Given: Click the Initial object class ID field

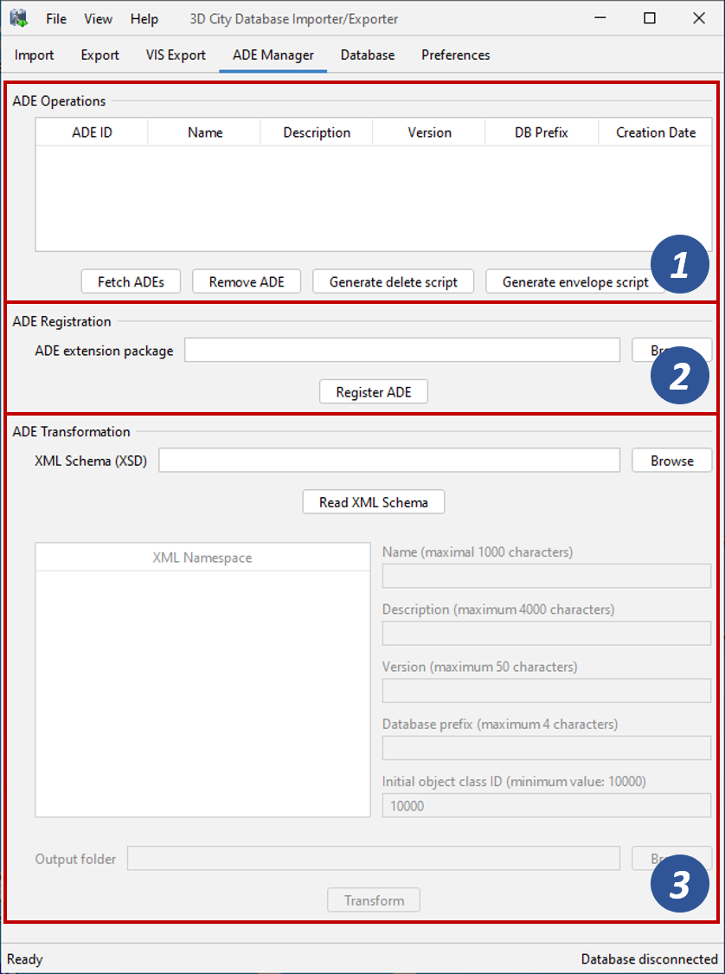Looking at the screenshot, I should [547, 805].
